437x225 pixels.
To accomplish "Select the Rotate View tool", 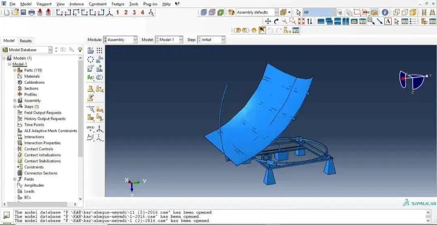I will point(276,21).
